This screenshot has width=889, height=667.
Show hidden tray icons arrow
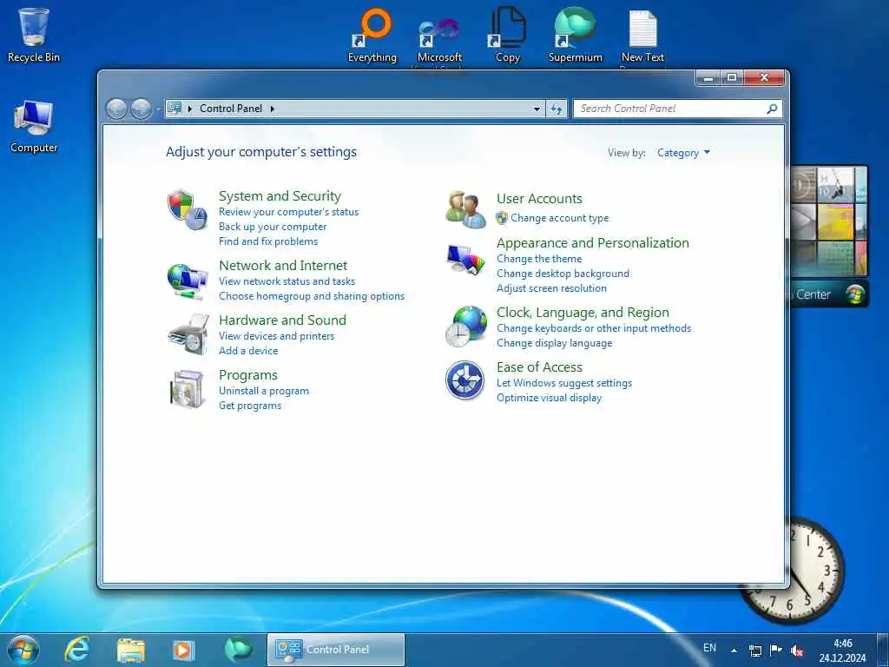(734, 650)
